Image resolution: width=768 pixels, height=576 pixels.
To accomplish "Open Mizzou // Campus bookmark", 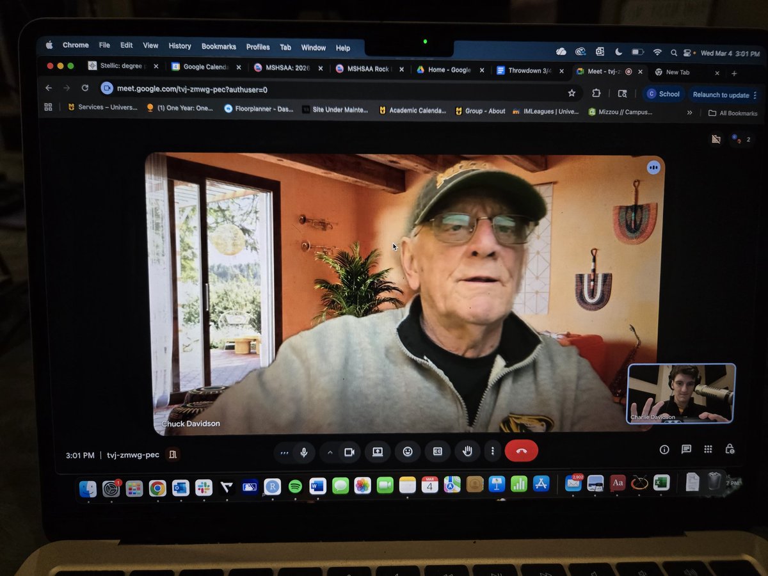I will [x=621, y=112].
